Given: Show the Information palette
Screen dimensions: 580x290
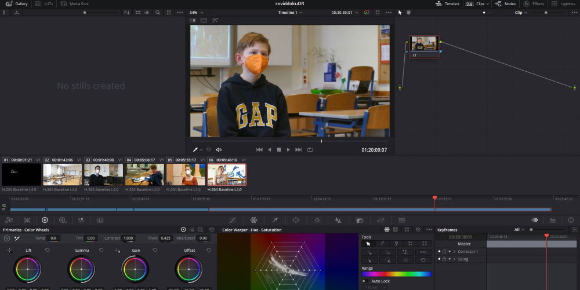Looking at the screenshot, I should 571,221.
